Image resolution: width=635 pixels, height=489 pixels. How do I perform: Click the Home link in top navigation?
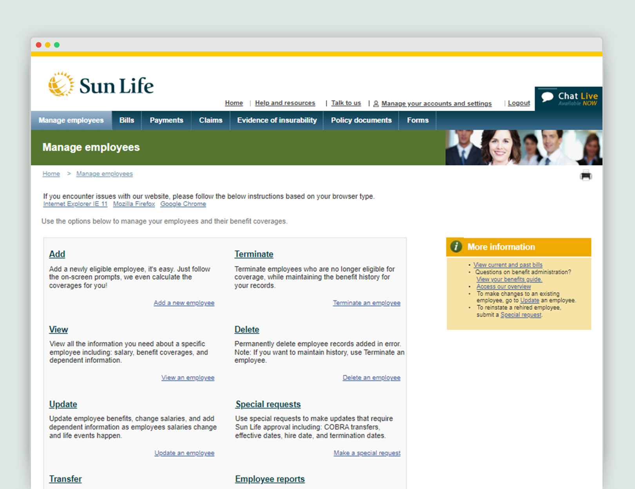point(234,103)
